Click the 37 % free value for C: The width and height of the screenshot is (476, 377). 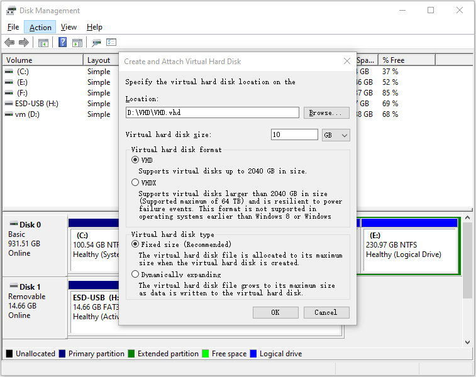point(390,72)
